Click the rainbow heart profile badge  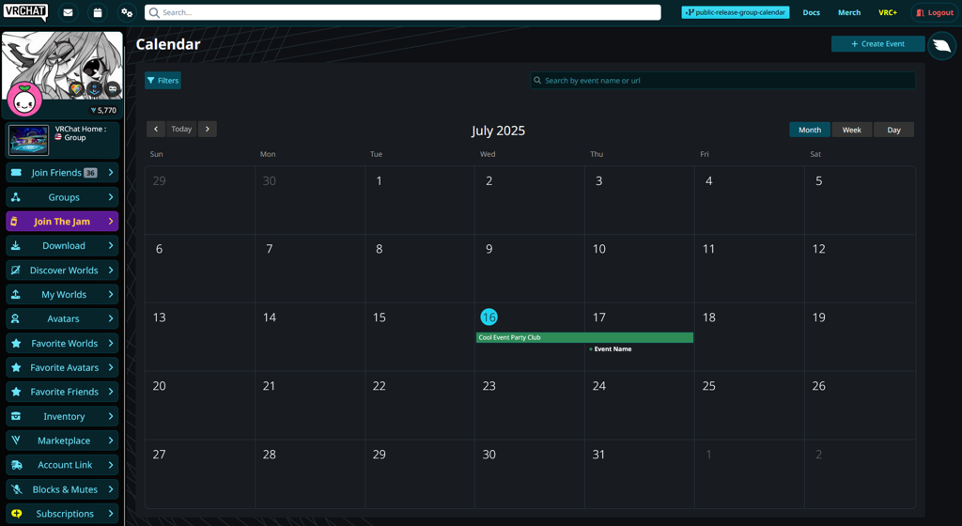pos(75,89)
